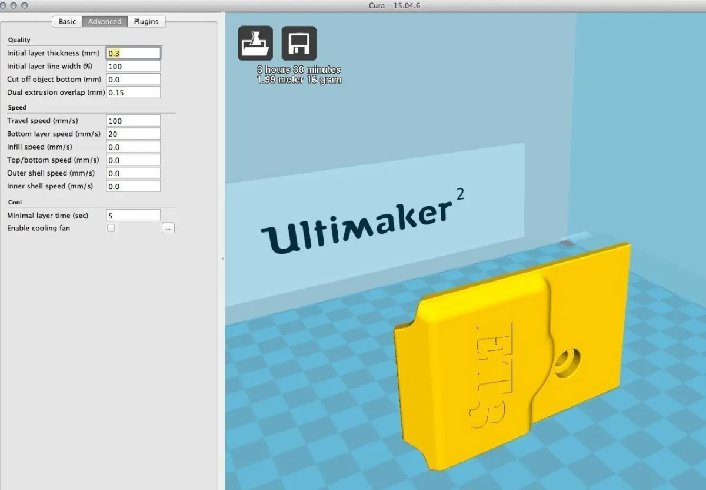Screen dimensions: 706x490
Task: Click the Outer shell speed field
Action: 134,173
